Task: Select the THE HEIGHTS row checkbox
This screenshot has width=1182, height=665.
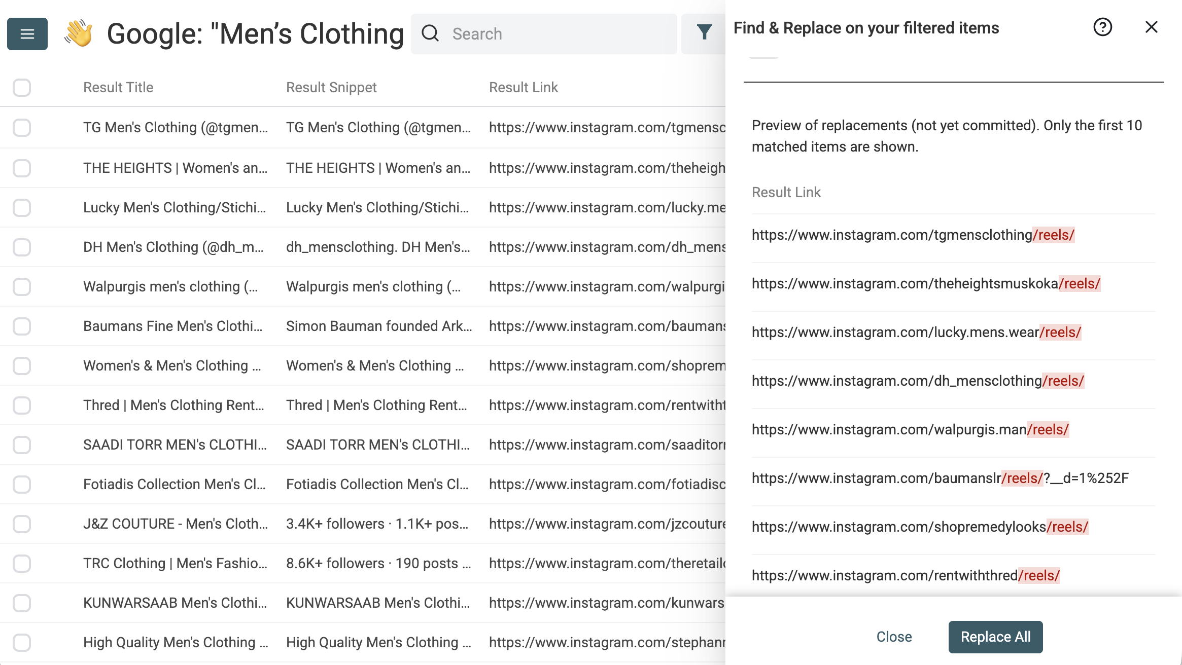Action: [x=22, y=168]
